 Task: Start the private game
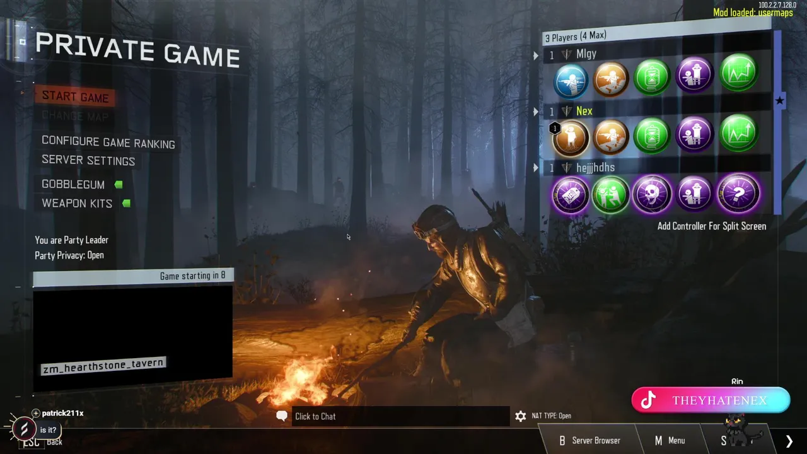pos(75,97)
